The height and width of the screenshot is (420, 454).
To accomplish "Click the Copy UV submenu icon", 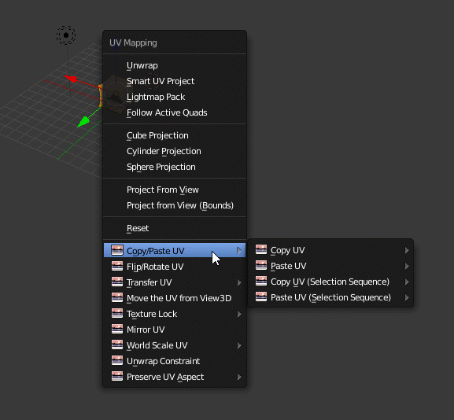I will click(x=261, y=249).
